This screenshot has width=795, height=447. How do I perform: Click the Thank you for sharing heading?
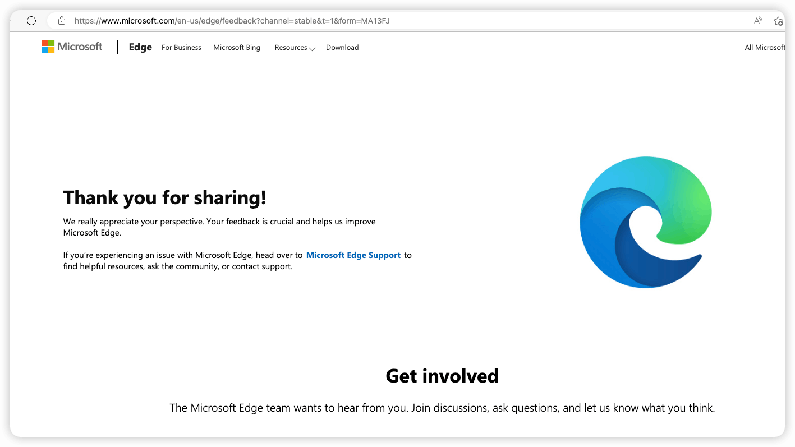click(165, 197)
